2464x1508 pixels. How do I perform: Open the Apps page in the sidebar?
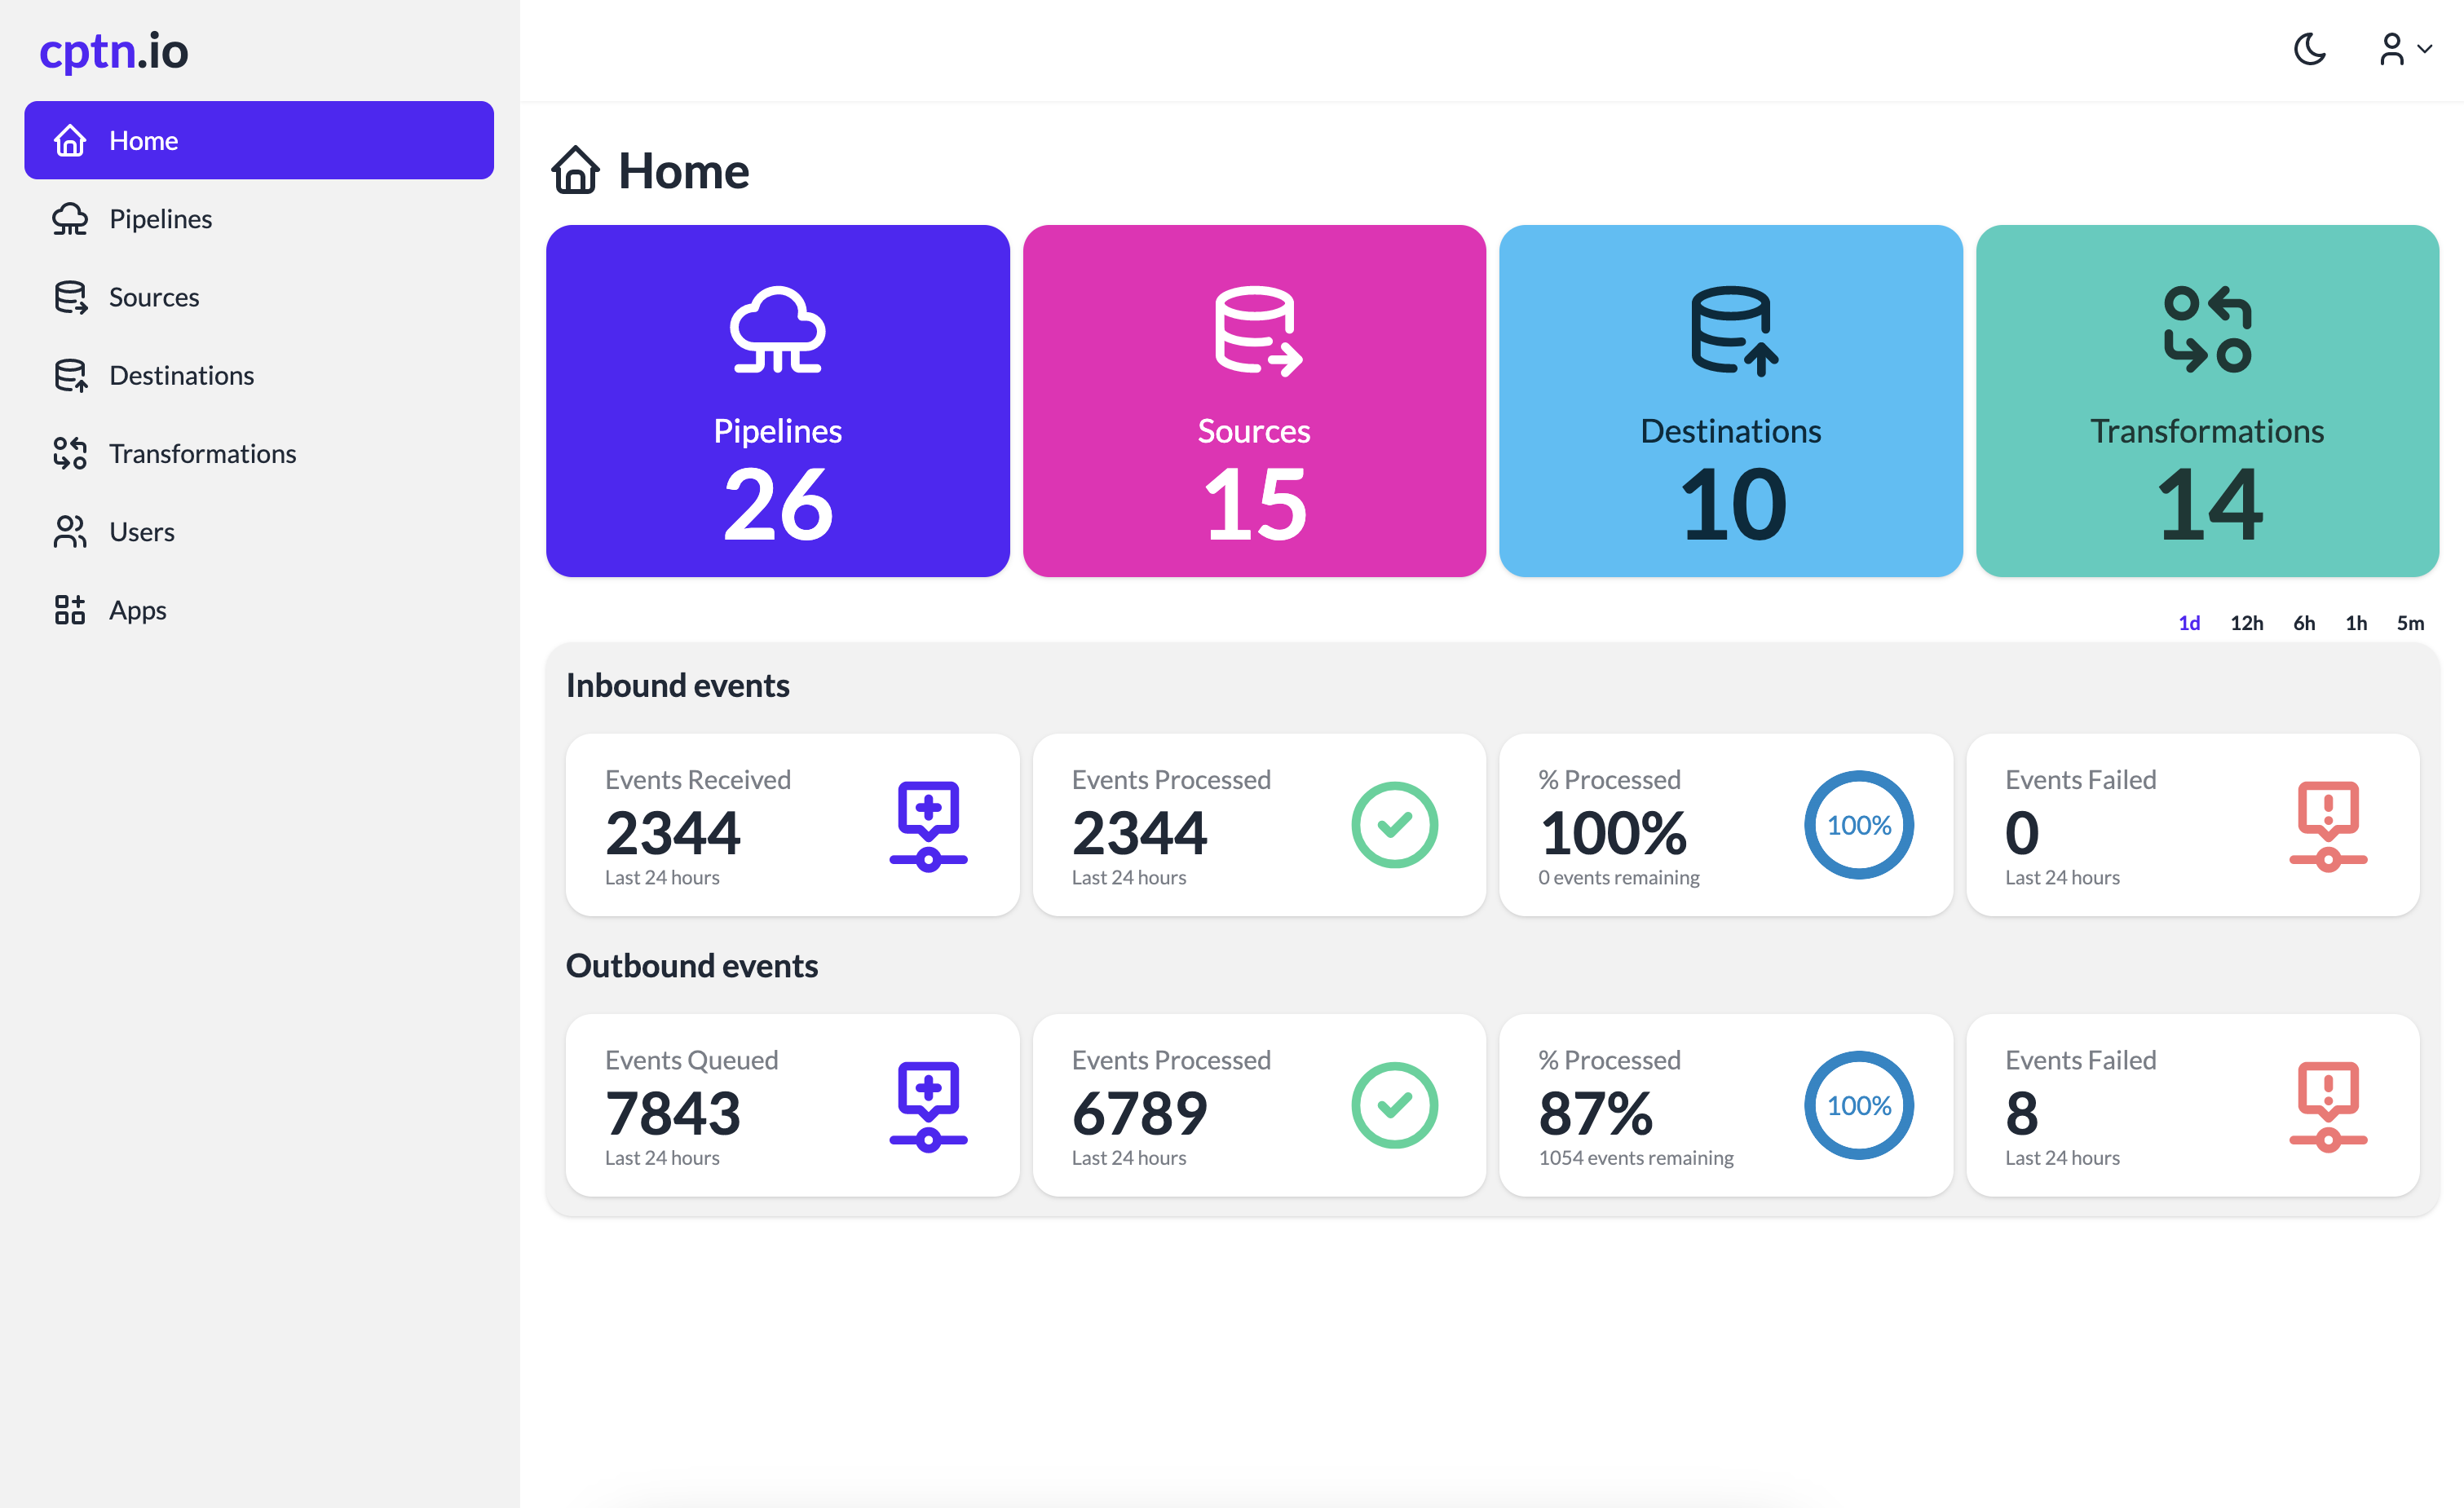137,609
